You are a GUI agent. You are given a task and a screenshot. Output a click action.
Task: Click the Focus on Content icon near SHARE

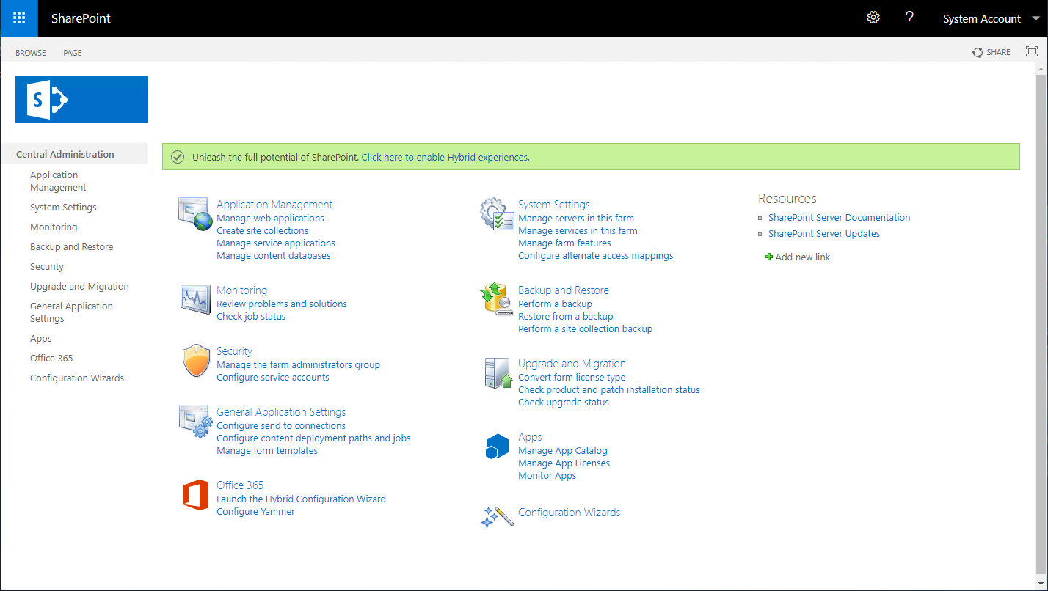point(1032,52)
